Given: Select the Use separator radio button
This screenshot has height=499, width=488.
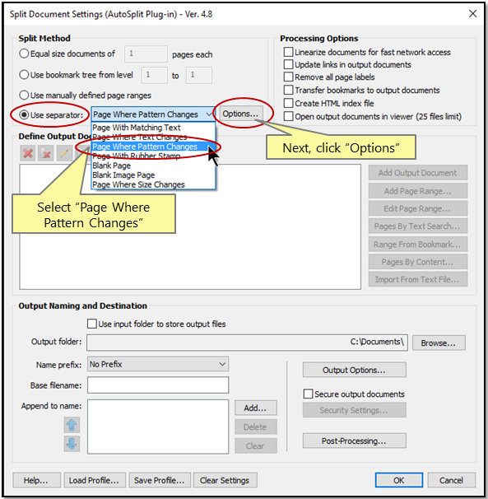Looking at the screenshot, I should 24,114.
